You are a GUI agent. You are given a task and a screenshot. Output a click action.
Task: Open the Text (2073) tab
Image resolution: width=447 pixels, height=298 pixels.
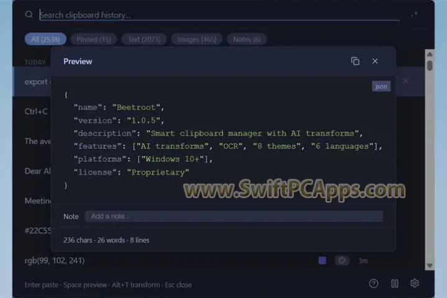coord(144,39)
